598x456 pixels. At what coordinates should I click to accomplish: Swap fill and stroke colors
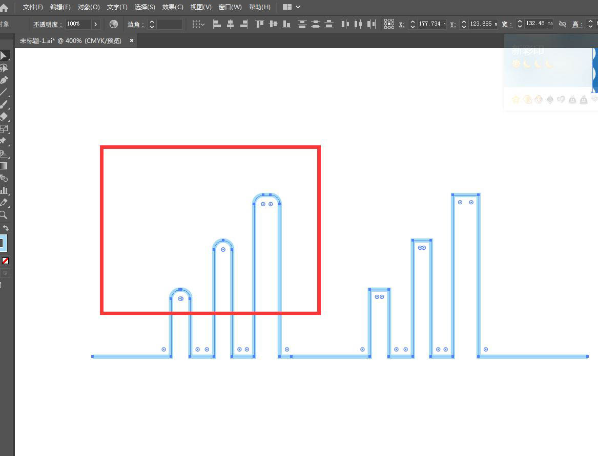pos(6,228)
